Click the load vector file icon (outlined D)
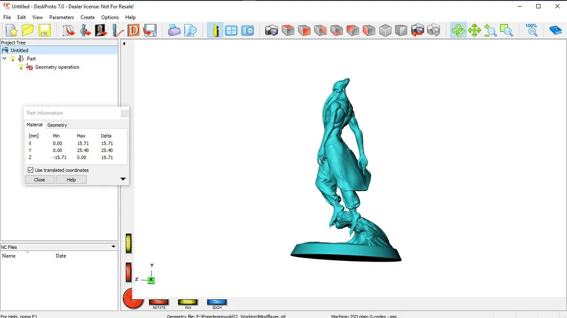The width and height of the screenshot is (567, 318). point(68,31)
